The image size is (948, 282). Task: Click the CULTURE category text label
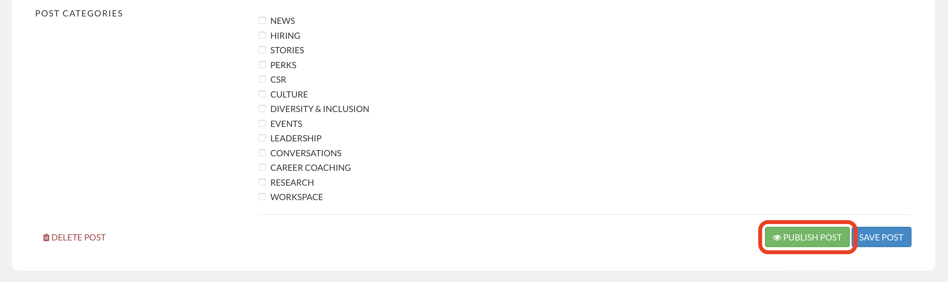289,94
